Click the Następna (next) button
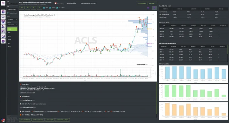 pyautogui.click(x=152, y=3)
